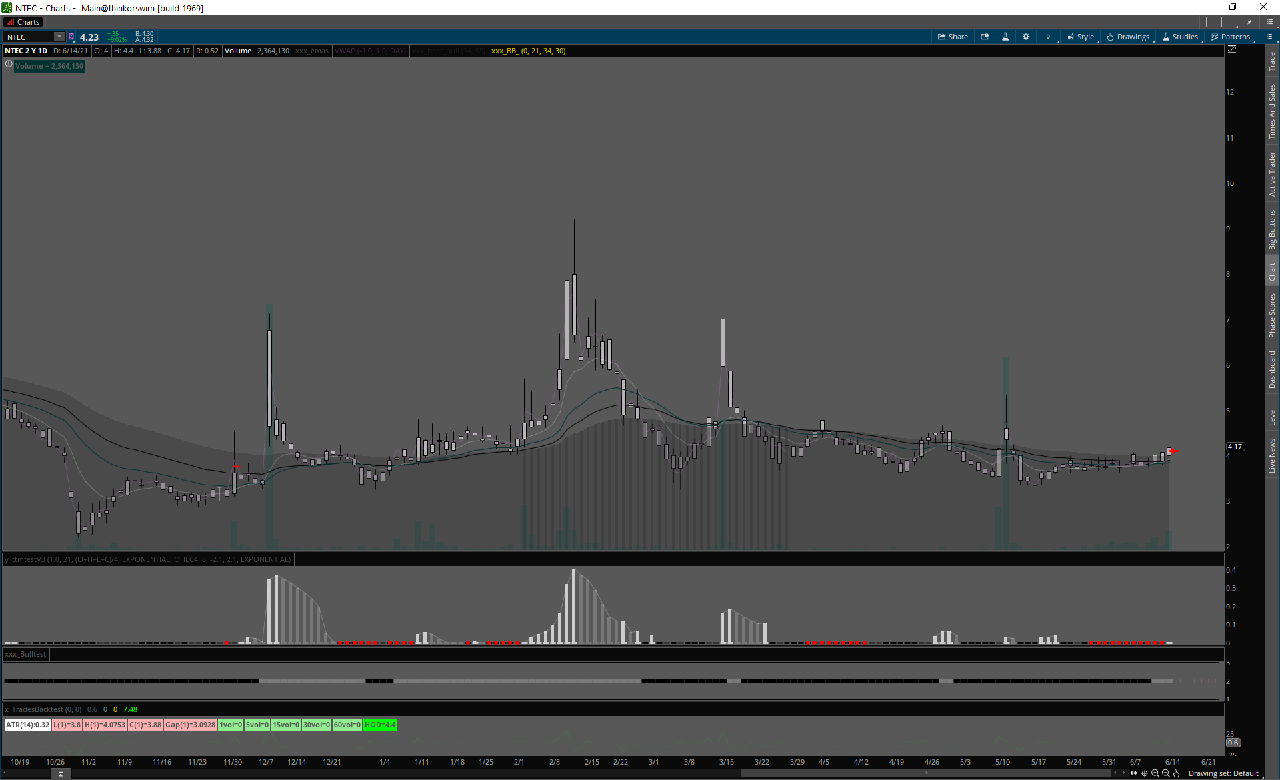Toggle the volume info circle icon
Image resolution: width=1280 pixels, height=780 pixels.
tap(9, 65)
